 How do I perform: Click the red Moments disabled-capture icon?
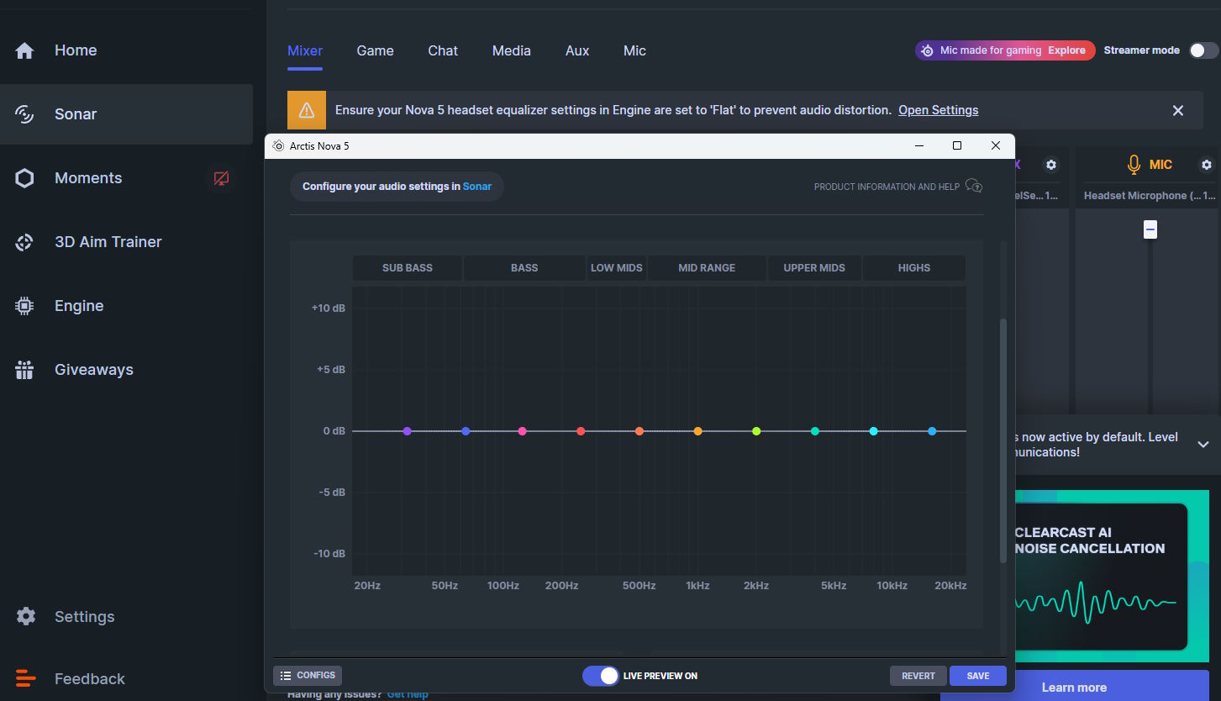click(221, 178)
